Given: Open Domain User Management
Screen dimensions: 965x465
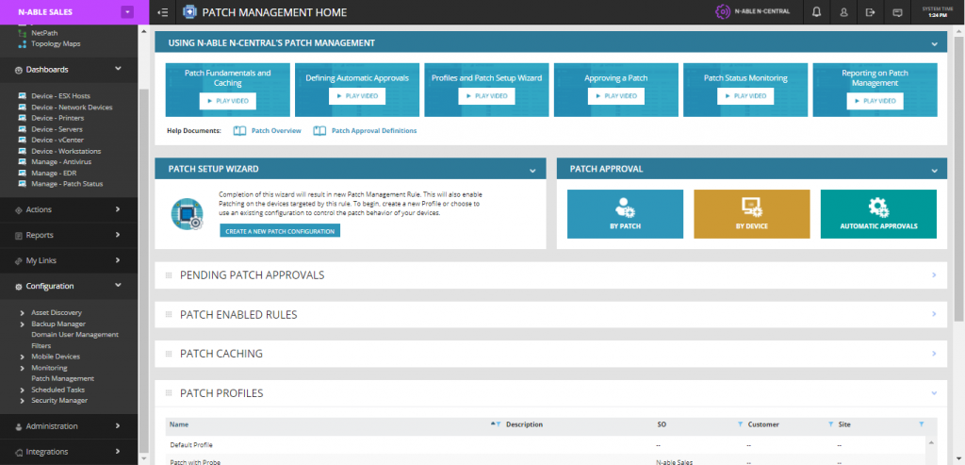Looking at the screenshot, I should coord(75,335).
